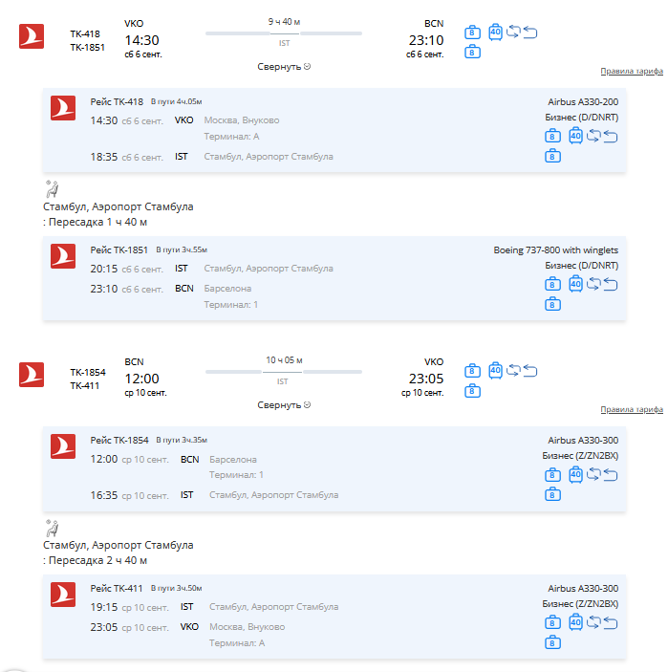Click the seat transfer icon above first Istanbul layover

pos(52,188)
